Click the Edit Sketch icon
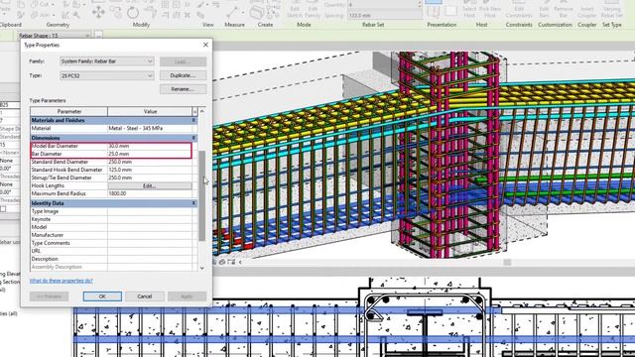 click(x=295, y=11)
